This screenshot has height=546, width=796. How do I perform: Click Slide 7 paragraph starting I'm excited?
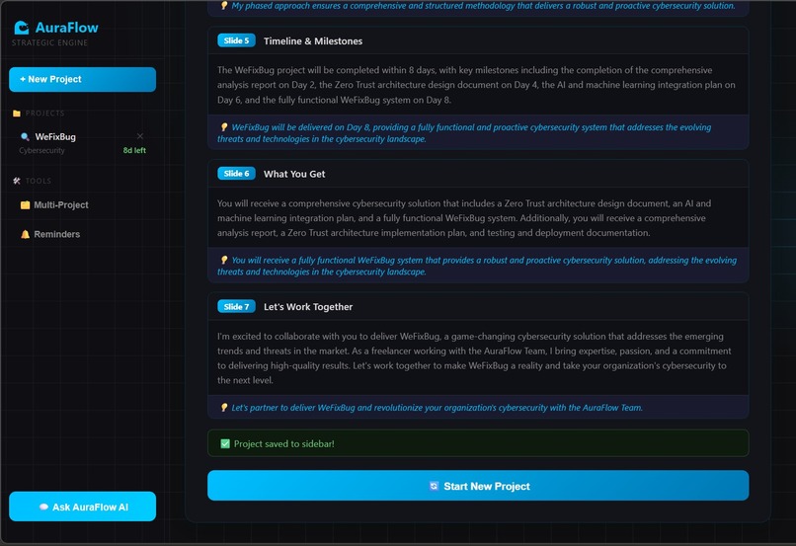474,358
